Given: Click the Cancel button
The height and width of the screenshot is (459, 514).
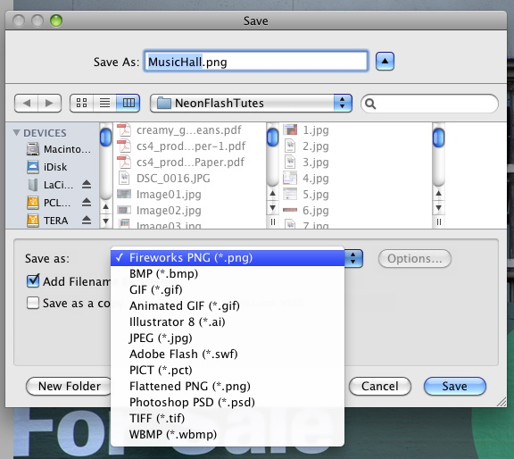Looking at the screenshot, I should [380, 386].
